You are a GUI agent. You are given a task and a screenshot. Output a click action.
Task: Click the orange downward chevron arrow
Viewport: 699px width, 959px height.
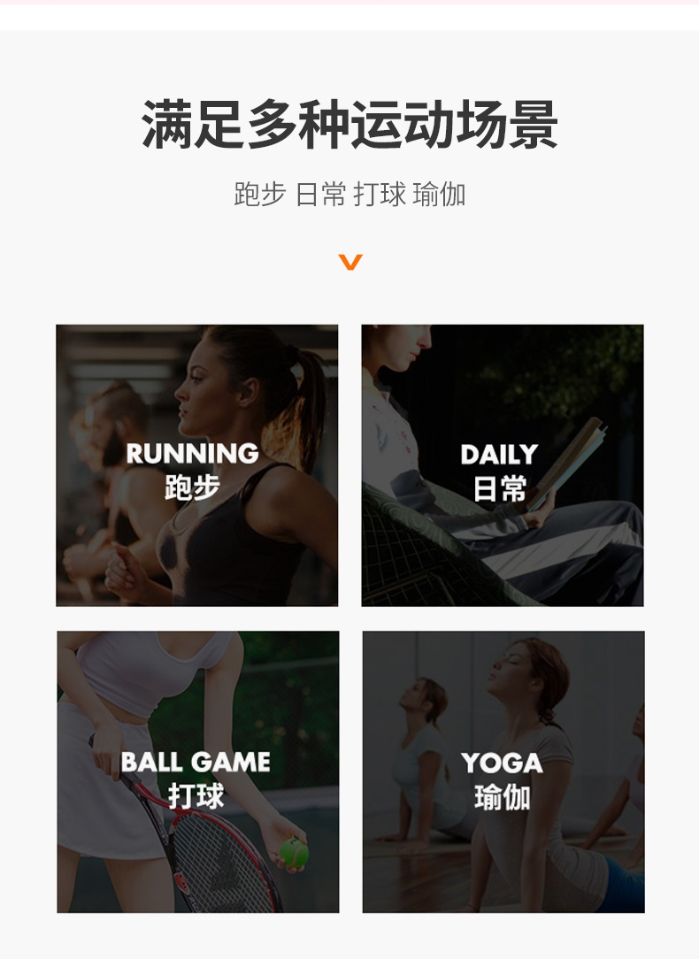pyautogui.click(x=350, y=262)
